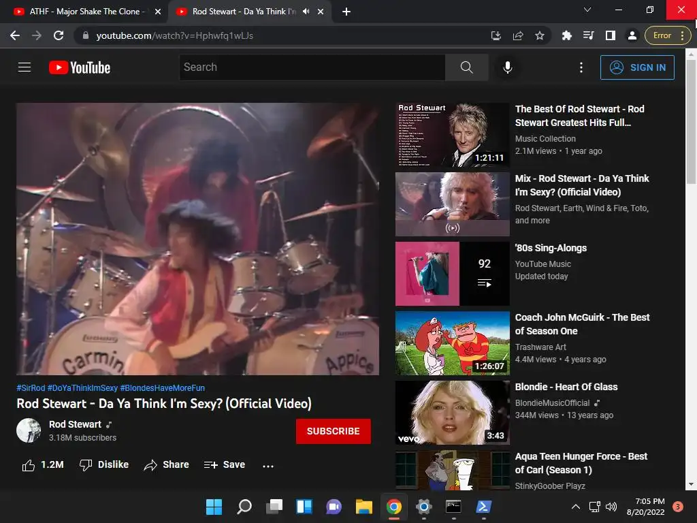
Task: Open File Explorer from taskbar
Action: tap(363, 507)
